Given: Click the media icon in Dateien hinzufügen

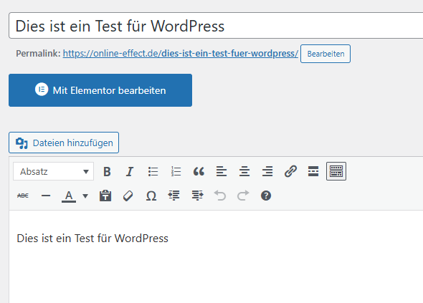Looking at the screenshot, I should coord(22,143).
